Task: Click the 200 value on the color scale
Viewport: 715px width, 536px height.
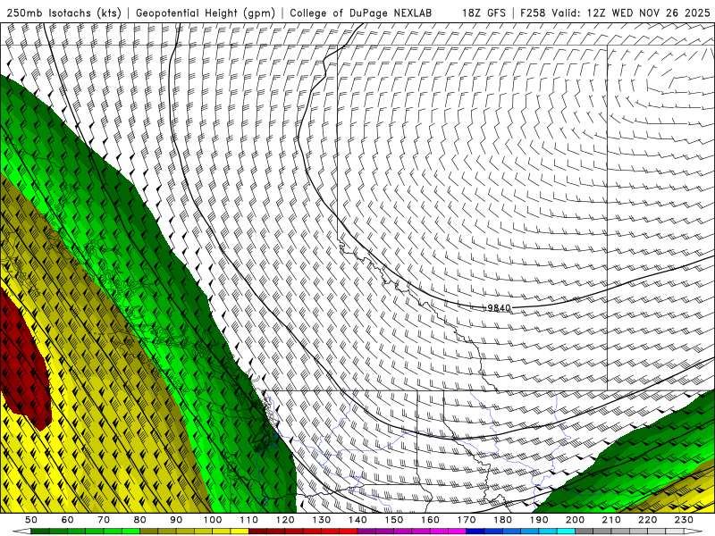Action: [x=576, y=520]
